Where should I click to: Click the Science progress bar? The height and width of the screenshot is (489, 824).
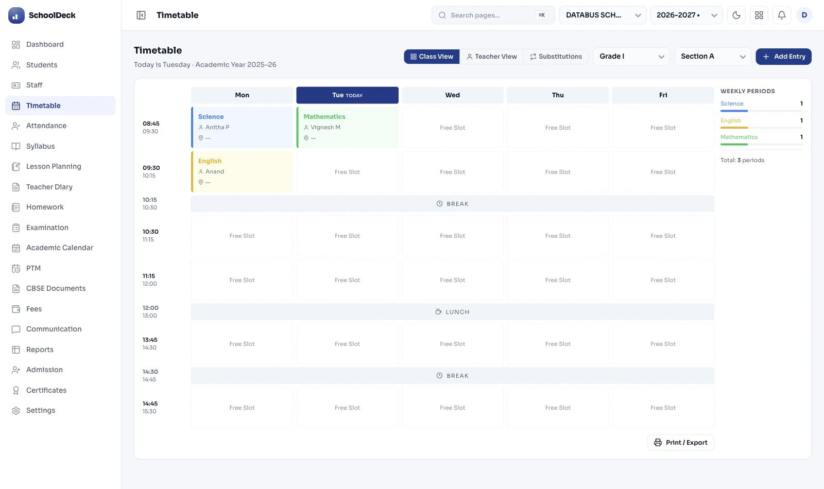tap(762, 111)
